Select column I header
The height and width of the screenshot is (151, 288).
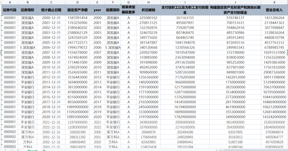coord(185,2)
